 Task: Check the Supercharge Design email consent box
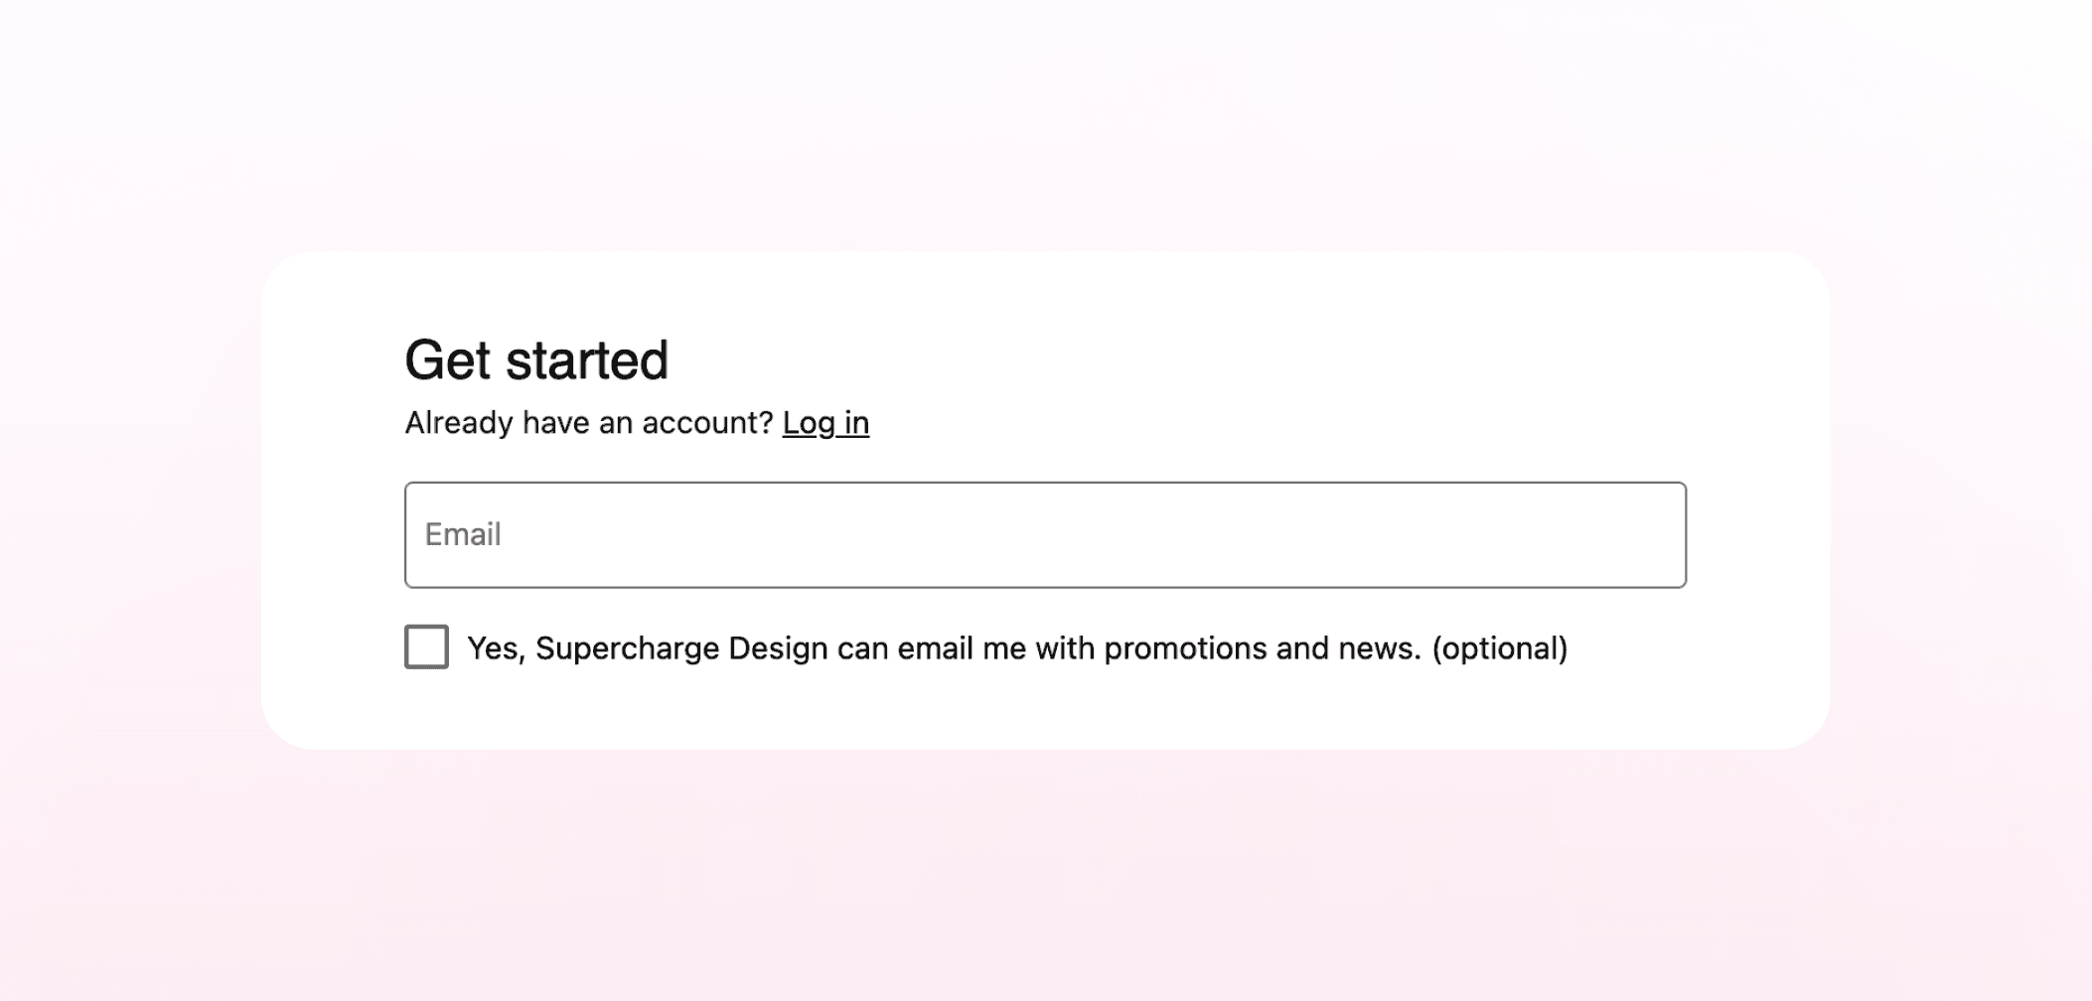point(425,648)
